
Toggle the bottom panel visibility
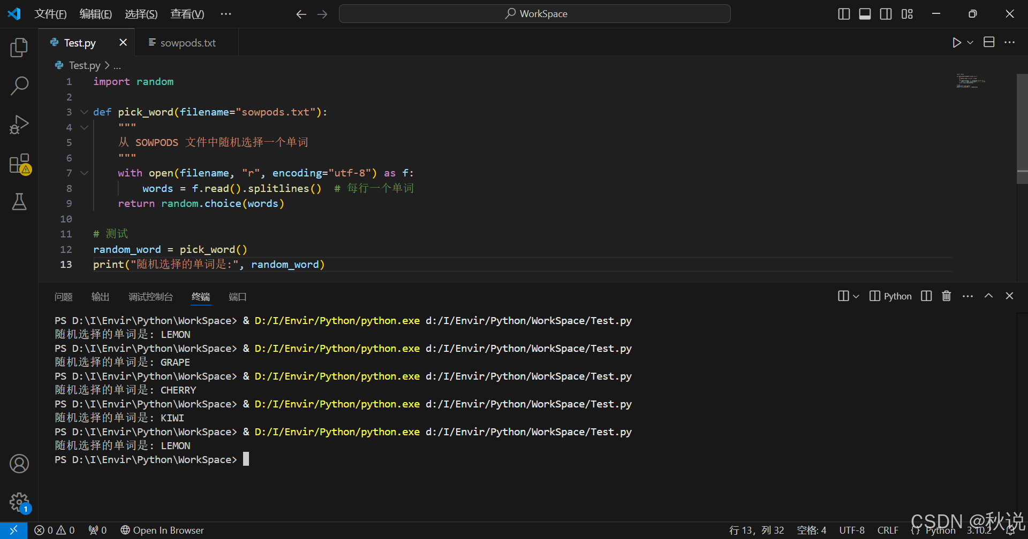pyautogui.click(x=865, y=14)
